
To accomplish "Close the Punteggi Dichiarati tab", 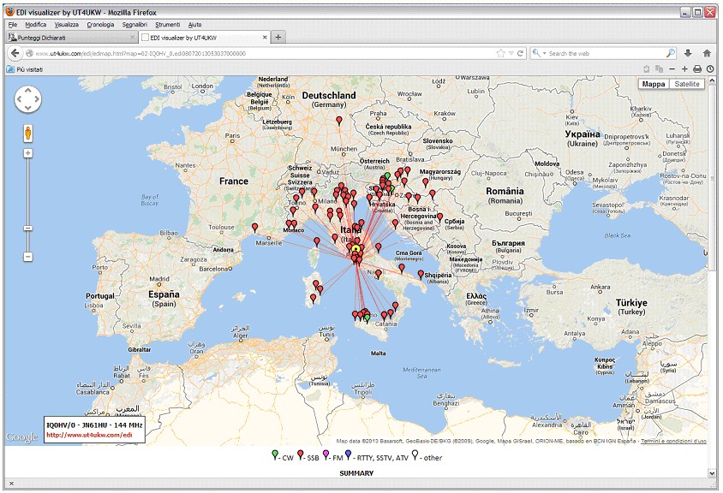I will 132,38.
